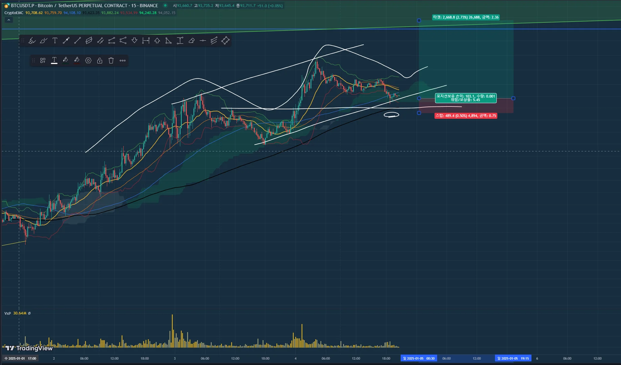Screen dimensions: 621x365
Task: Click the green market status dot
Action: pyautogui.click(x=165, y=5)
